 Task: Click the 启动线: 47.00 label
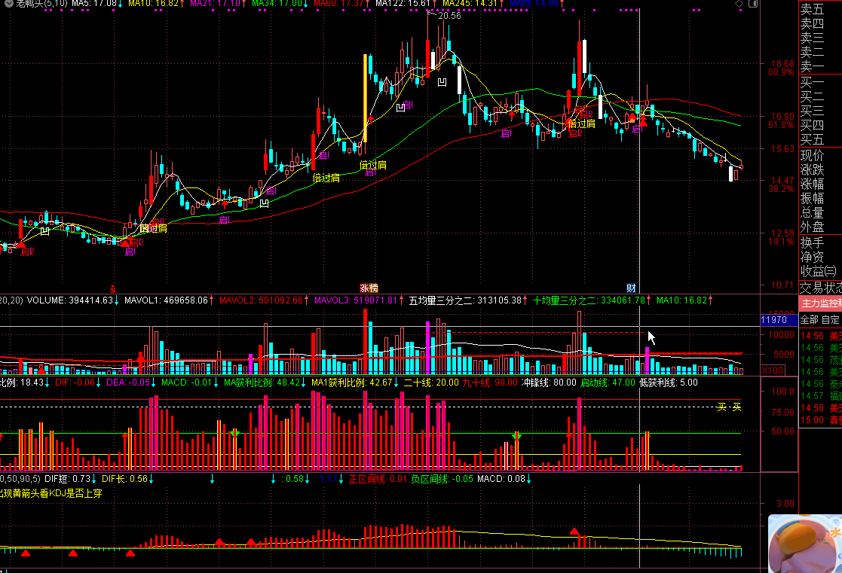[x=608, y=383]
